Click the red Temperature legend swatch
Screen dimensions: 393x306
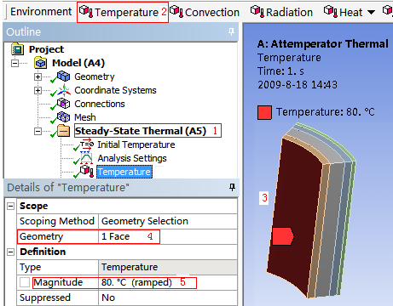pyautogui.click(x=264, y=112)
